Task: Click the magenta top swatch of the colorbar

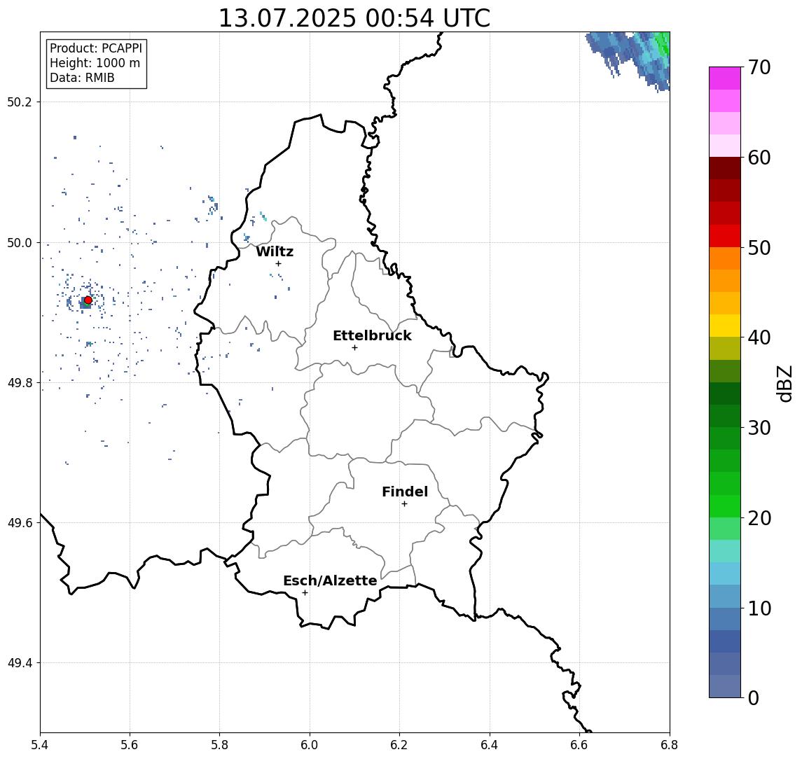Action: [x=725, y=78]
